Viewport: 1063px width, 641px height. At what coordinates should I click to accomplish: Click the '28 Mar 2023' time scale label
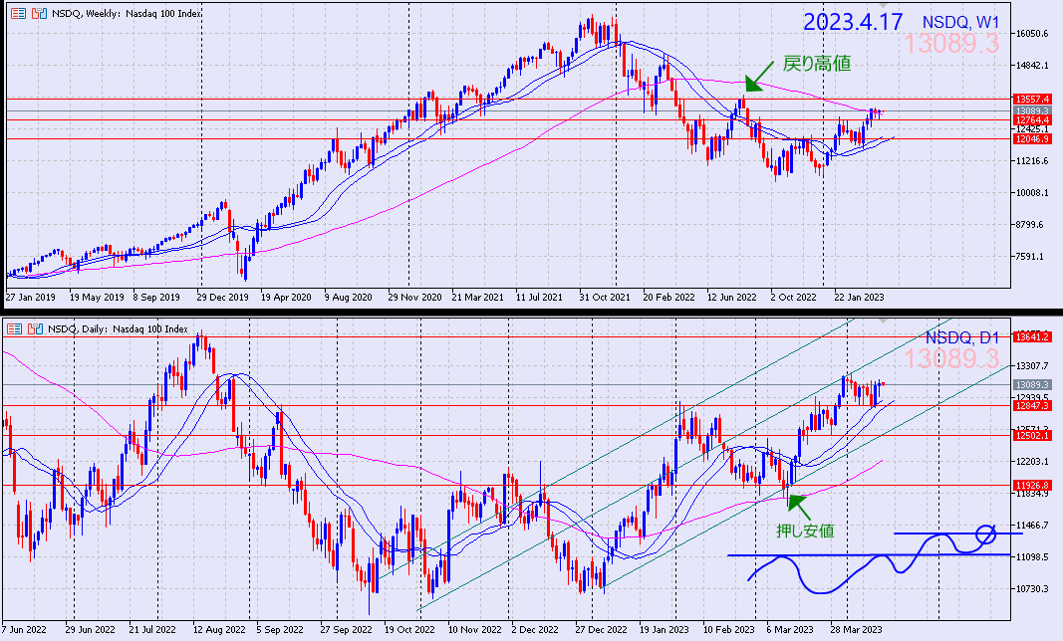click(x=857, y=629)
